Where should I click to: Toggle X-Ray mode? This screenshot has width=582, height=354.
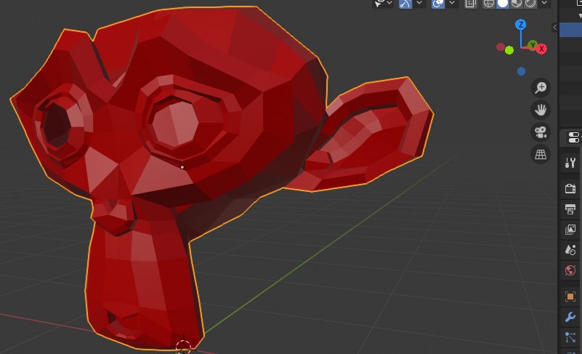point(470,4)
